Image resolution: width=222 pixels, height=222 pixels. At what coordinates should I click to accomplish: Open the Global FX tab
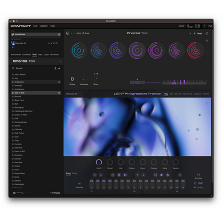point(197,94)
